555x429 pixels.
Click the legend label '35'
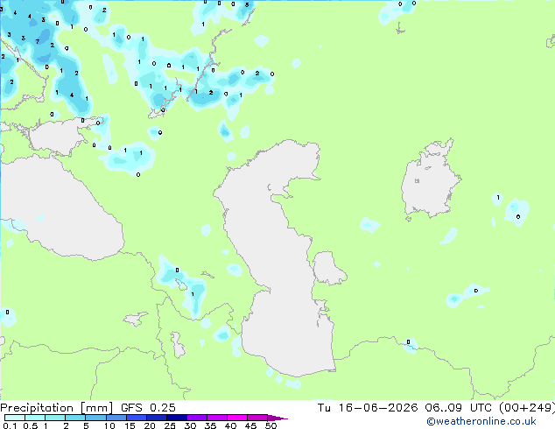pos(210,425)
